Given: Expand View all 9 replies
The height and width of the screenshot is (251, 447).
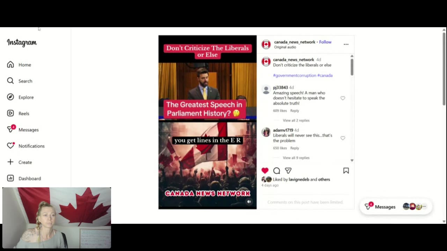Looking at the screenshot, I should point(296,158).
